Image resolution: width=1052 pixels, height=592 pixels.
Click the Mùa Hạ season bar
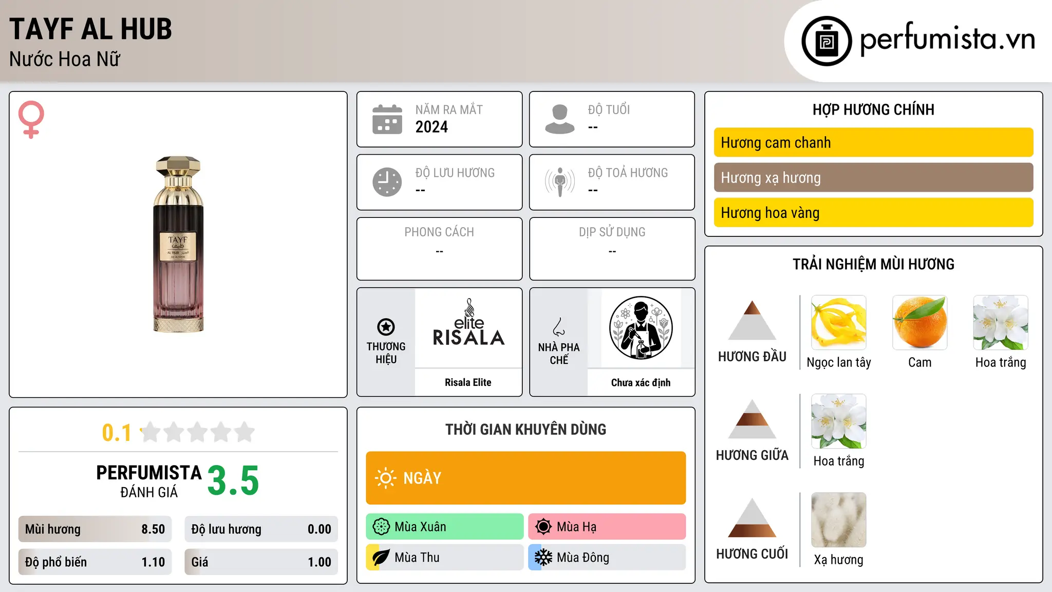[607, 527]
